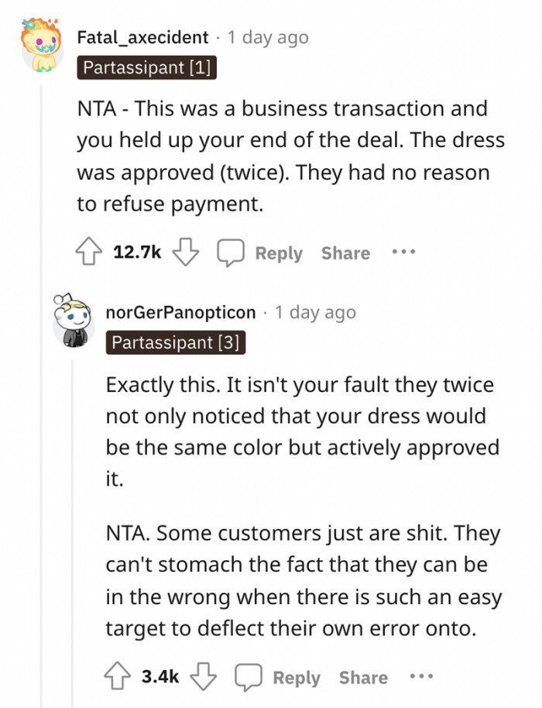Visit Fatal_axecident username link
Screen dimensions: 542x708
[x=143, y=37]
